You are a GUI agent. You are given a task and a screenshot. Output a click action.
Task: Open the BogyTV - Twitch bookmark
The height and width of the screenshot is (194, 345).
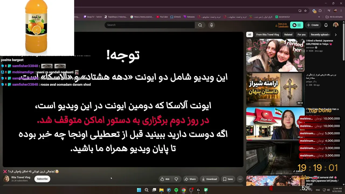coord(93,17)
